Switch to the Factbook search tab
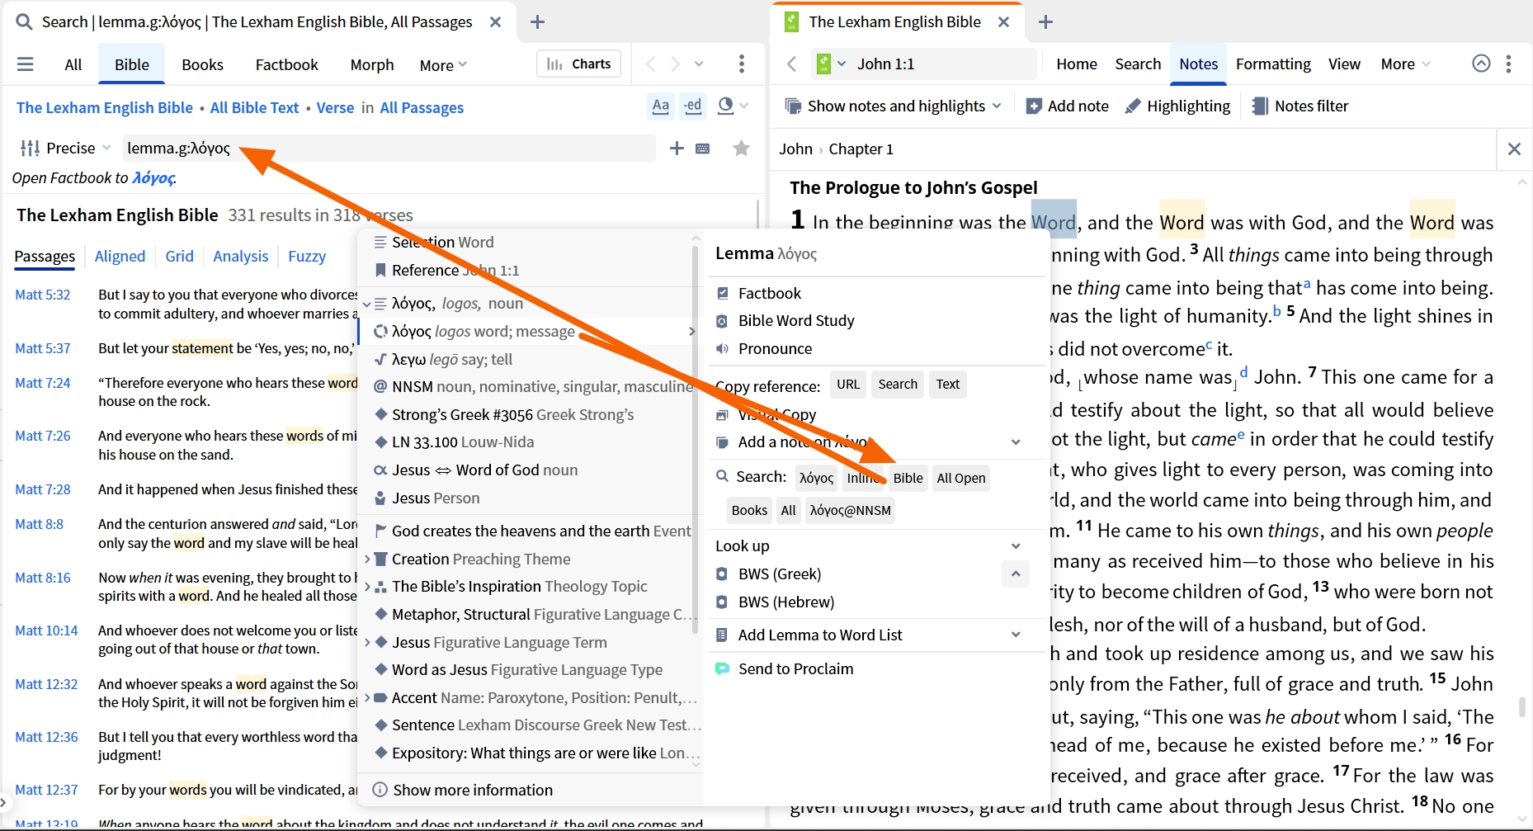Screen dimensions: 1533x831 [x=286, y=64]
